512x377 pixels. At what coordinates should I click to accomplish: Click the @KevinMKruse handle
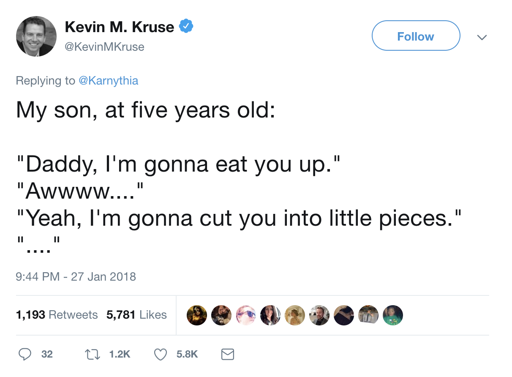pos(104,46)
